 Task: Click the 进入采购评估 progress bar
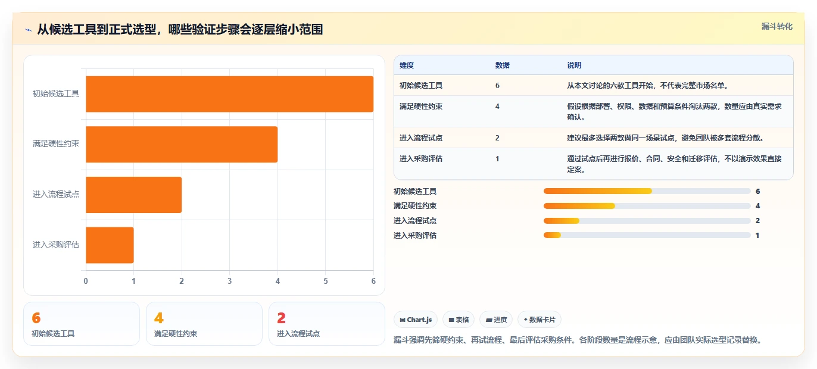647,235
